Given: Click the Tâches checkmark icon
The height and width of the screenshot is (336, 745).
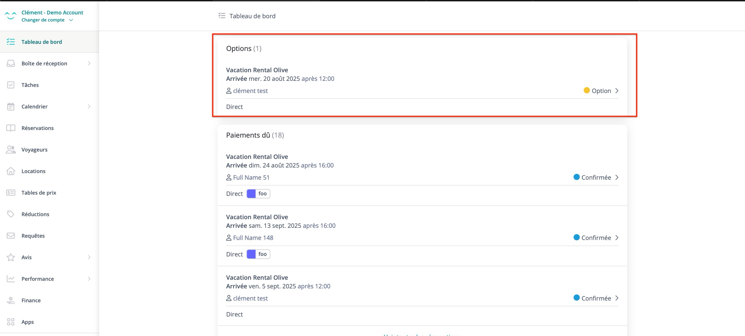Looking at the screenshot, I should pos(11,85).
